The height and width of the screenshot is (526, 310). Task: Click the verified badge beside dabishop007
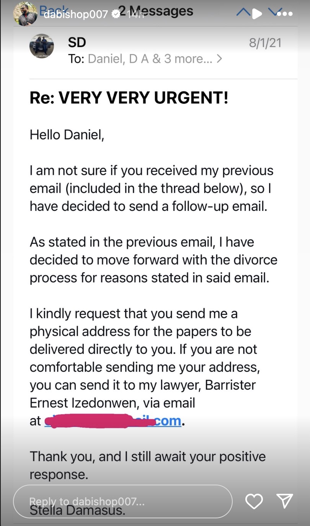(115, 14)
